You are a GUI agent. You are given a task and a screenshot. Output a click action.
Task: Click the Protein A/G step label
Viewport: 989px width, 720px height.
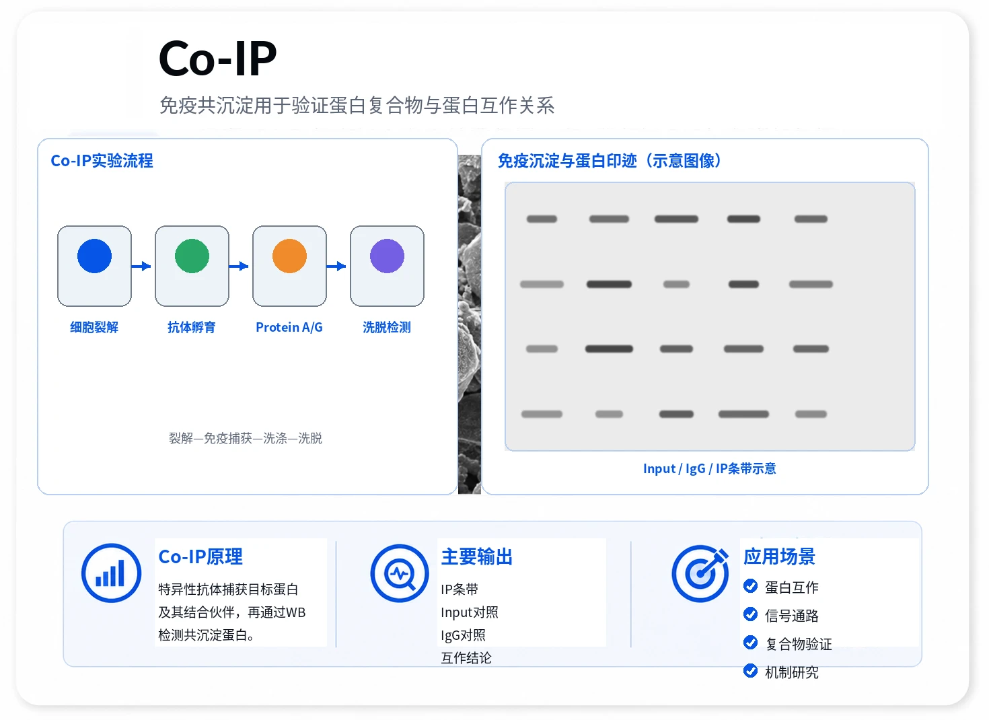point(289,327)
